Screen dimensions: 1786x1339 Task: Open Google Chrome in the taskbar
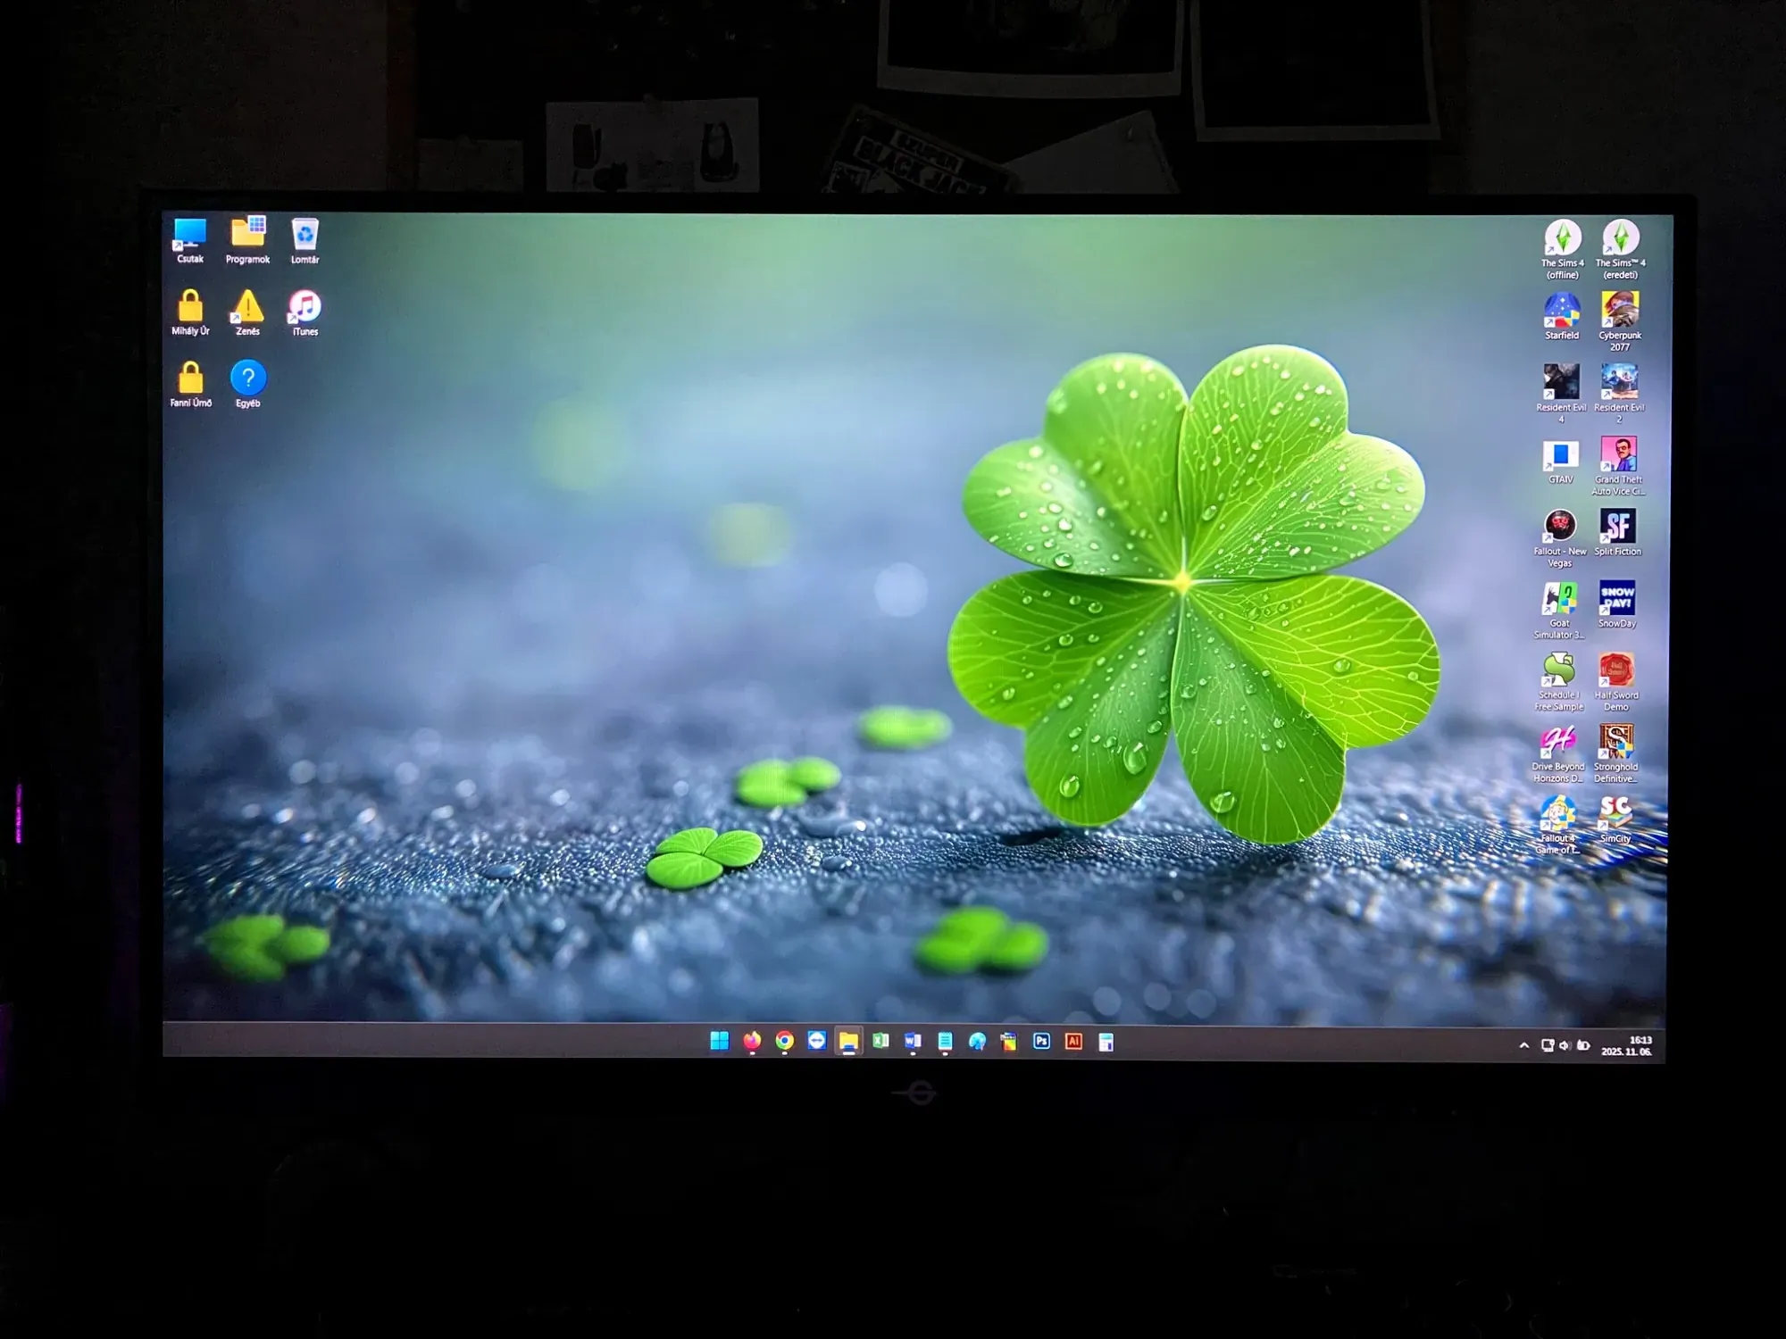[784, 1041]
